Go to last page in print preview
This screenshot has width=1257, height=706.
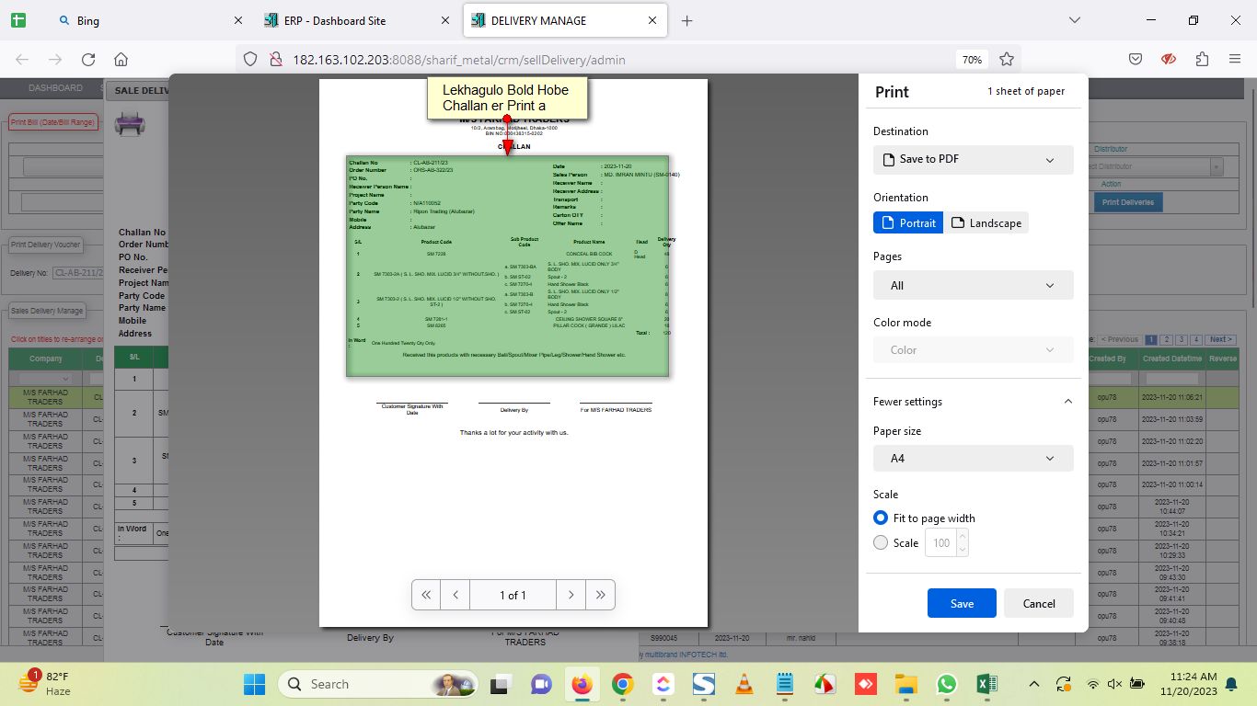(600, 595)
